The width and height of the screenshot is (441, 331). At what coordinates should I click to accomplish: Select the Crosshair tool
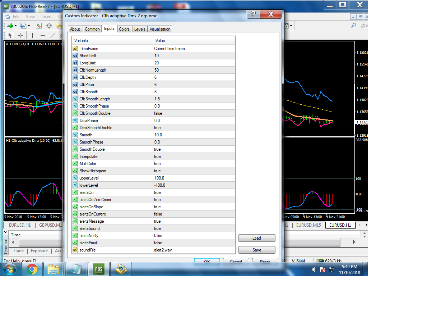(20, 35)
